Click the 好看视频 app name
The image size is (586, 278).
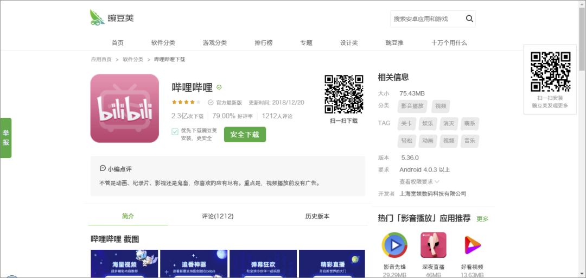pos(472,267)
